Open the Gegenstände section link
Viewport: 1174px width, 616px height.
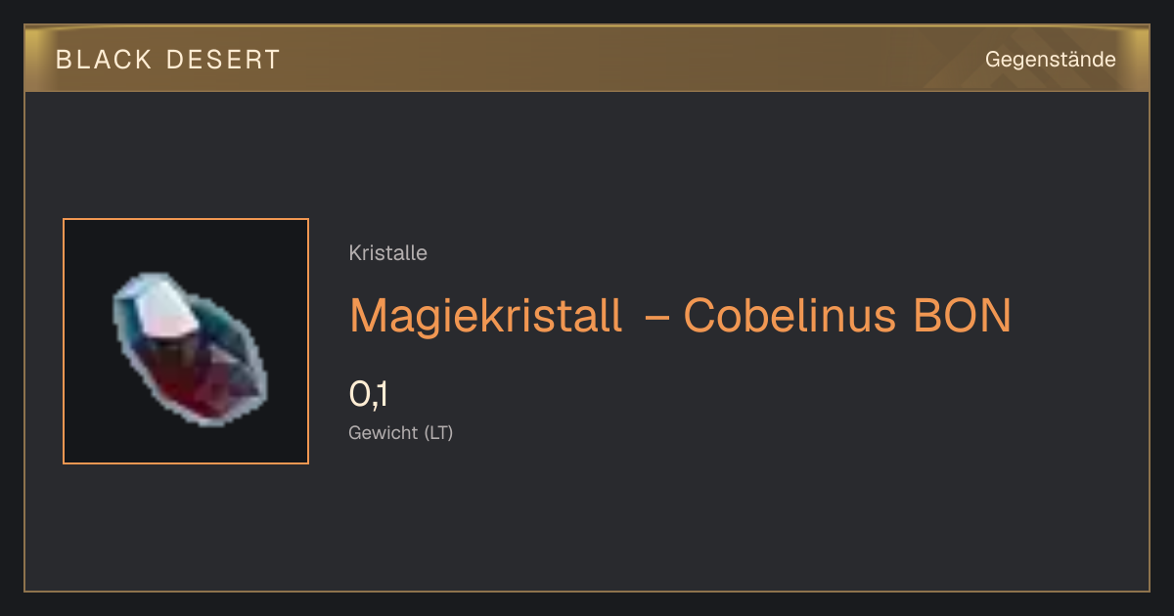pos(1050,60)
